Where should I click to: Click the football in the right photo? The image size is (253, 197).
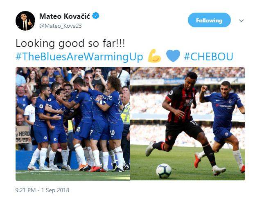(163, 171)
